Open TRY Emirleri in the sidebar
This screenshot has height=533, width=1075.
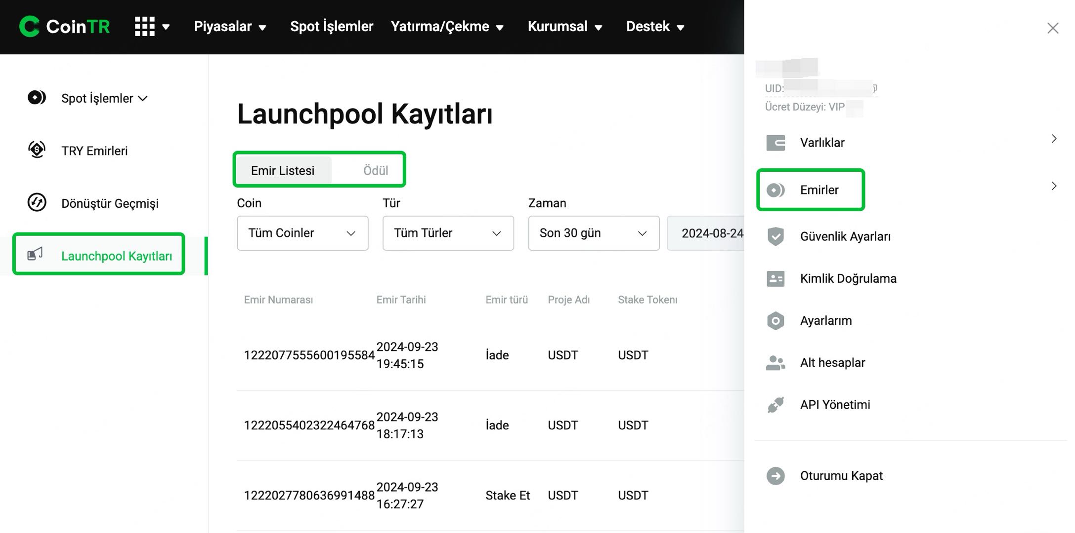pos(94,151)
